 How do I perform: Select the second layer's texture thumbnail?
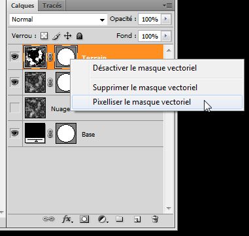coord(35,82)
